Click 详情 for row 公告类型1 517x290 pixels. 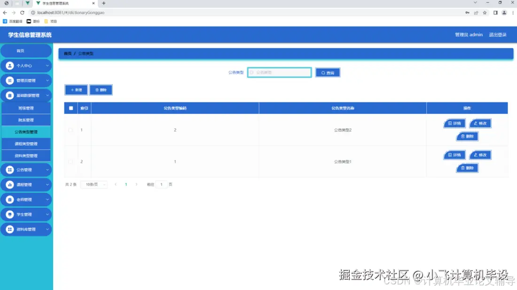[454, 155]
